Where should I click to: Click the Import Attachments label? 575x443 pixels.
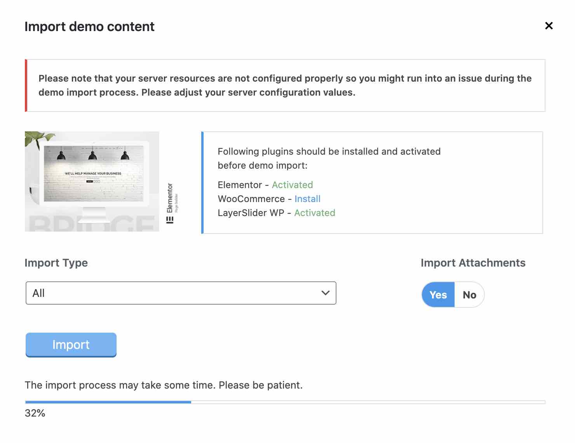473,263
